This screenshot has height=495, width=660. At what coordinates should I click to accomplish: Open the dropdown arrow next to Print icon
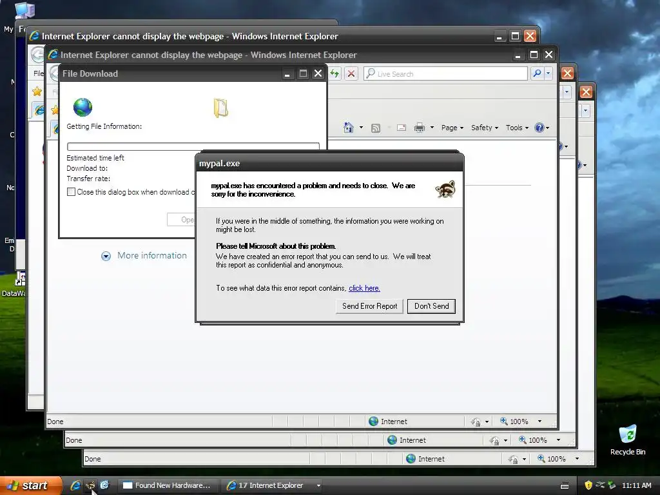pyautogui.click(x=432, y=128)
